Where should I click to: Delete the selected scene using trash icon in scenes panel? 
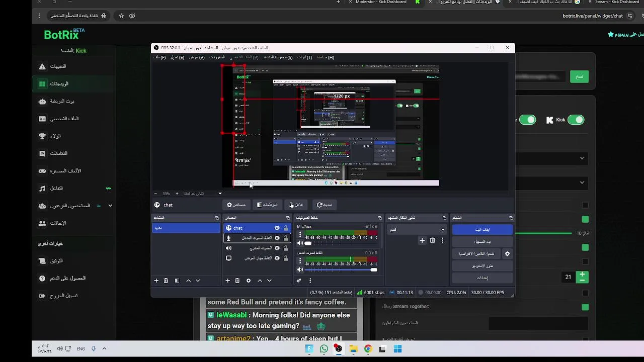[x=166, y=281]
